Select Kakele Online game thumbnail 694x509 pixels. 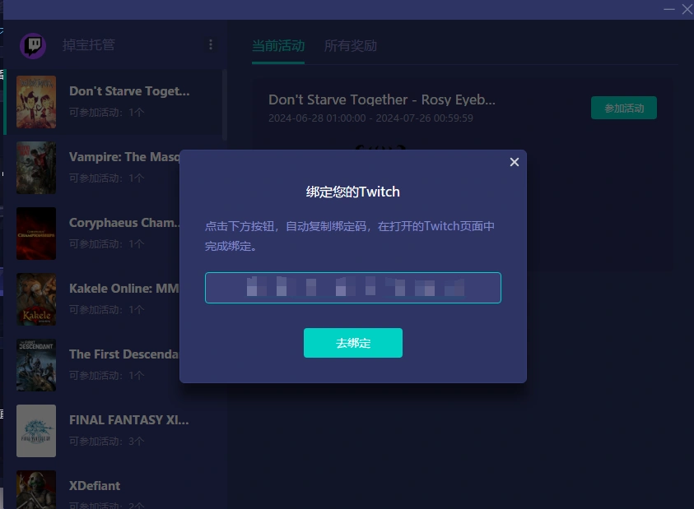coord(36,299)
